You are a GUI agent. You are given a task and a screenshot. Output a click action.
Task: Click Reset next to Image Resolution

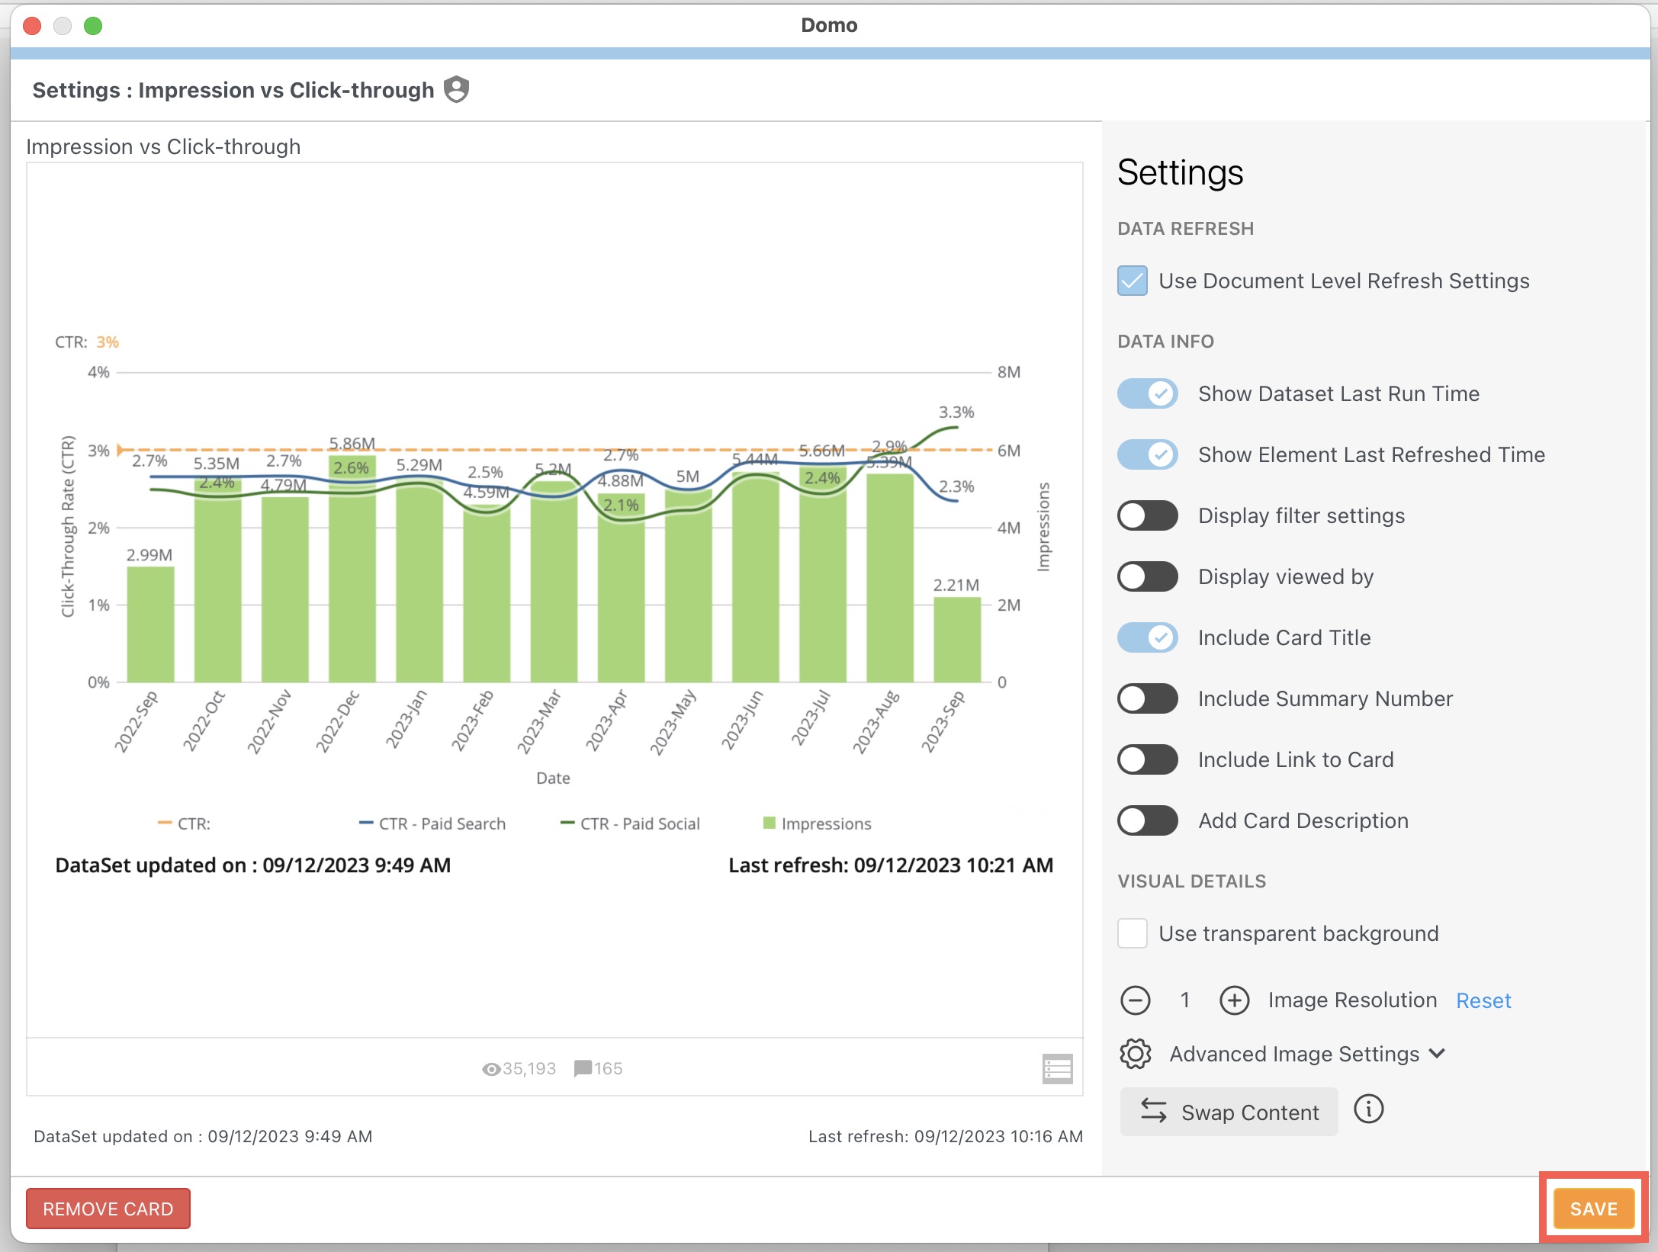[x=1483, y=1000]
